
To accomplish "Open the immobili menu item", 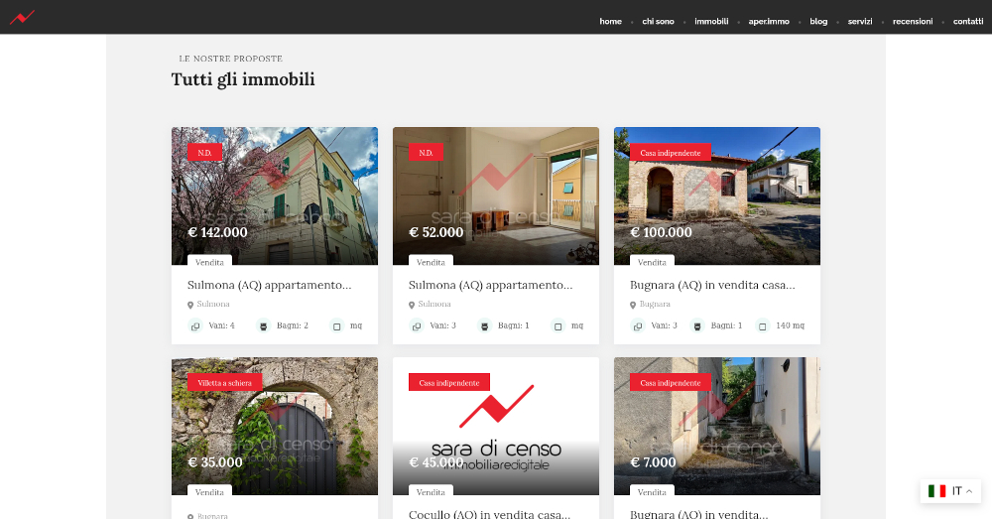I will (711, 22).
